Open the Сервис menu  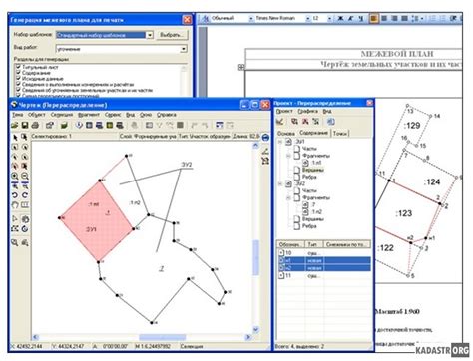coord(113,115)
